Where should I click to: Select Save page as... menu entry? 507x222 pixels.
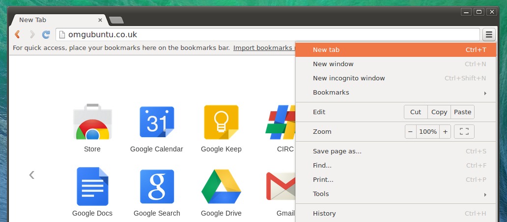(396, 151)
